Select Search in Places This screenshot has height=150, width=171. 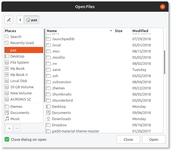pos(24,37)
